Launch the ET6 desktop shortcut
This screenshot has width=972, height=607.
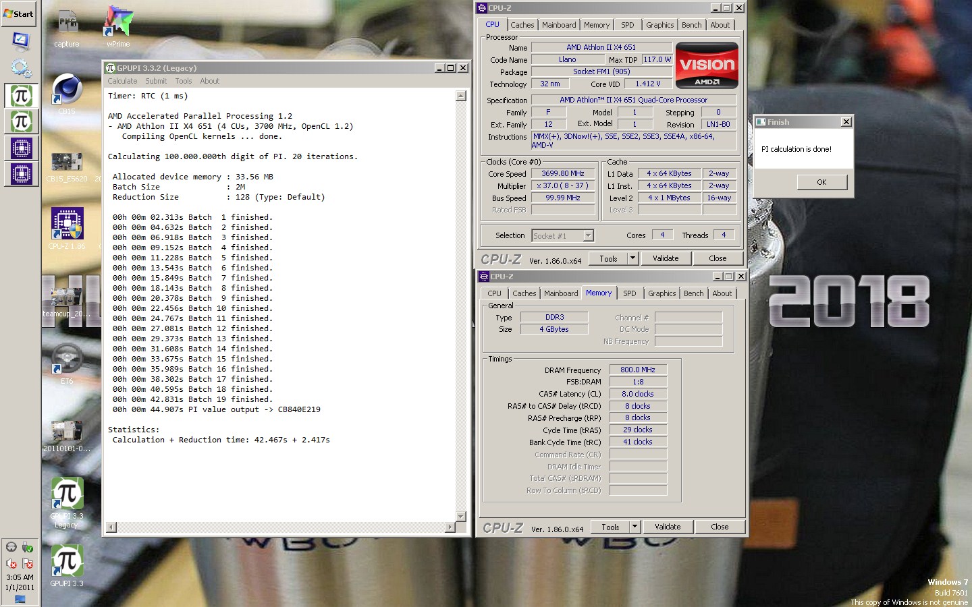click(67, 364)
